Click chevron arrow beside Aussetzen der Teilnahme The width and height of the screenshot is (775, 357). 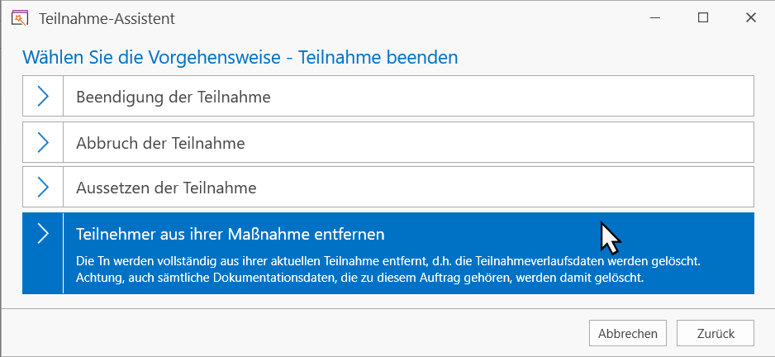pos(43,187)
